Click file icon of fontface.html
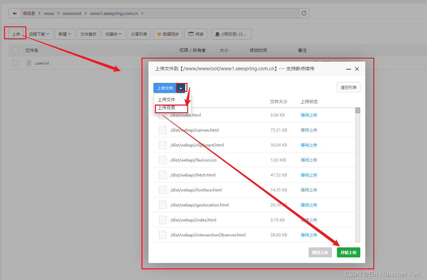Screen dimensions: 427x280 pos(163,190)
